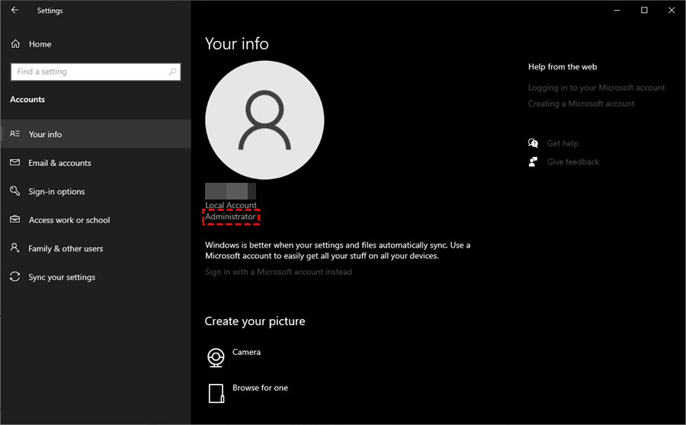Click the Give feedback person icon

click(x=534, y=161)
